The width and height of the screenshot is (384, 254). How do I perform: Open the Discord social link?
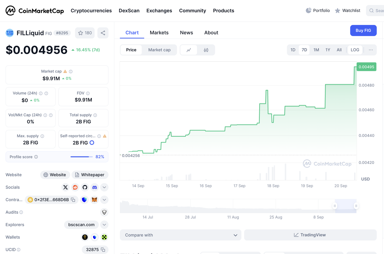(x=94, y=187)
